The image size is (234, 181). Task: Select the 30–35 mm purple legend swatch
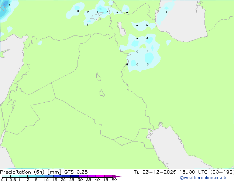tap(83, 176)
